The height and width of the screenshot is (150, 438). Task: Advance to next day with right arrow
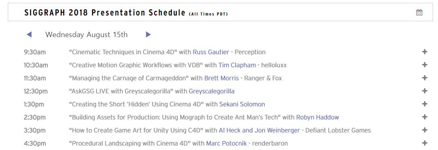(x=148, y=35)
